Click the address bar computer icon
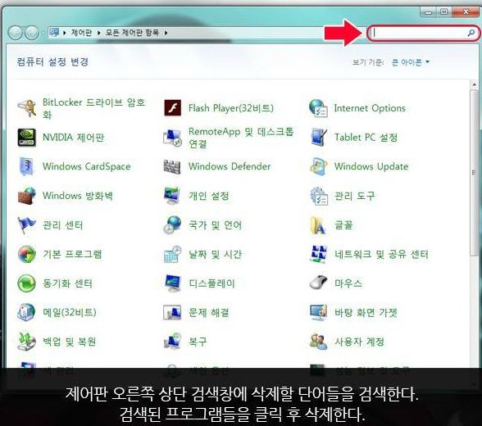The image size is (482, 426). pyautogui.click(x=54, y=32)
